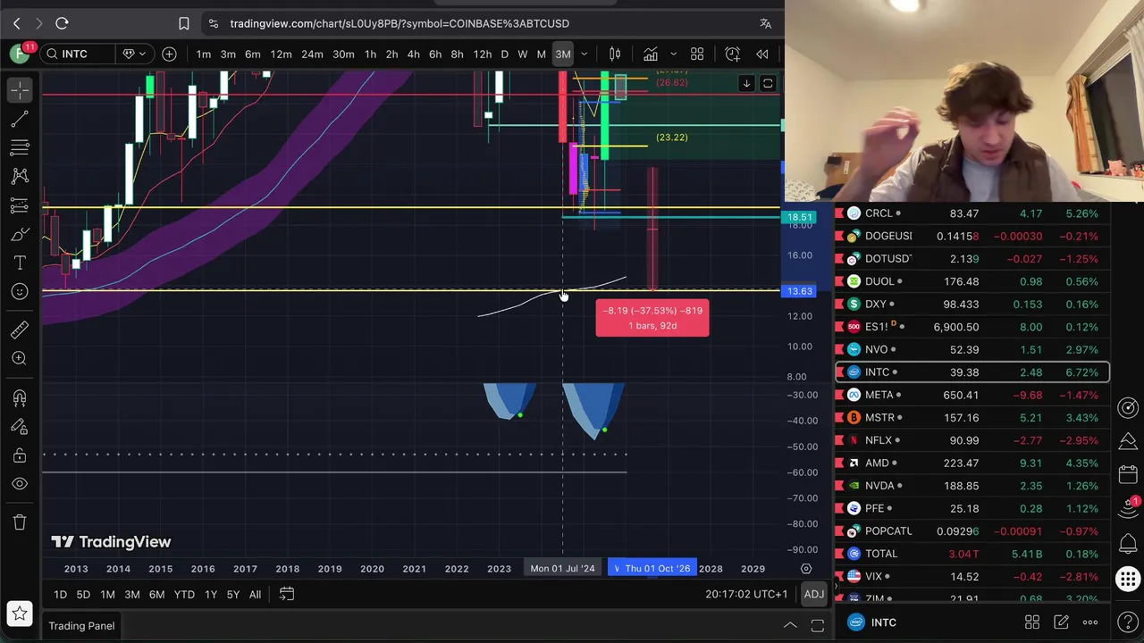The width and height of the screenshot is (1144, 643).
Task: Open the layout grid selector
Action: click(x=697, y=54)
